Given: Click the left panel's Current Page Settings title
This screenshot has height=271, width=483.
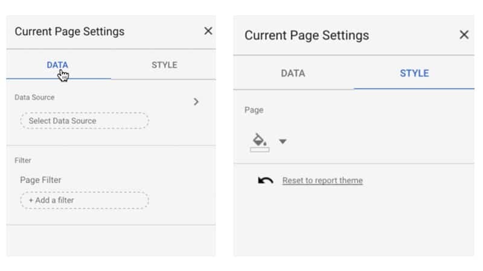Looking at the screenshot, I should point(69,31).
